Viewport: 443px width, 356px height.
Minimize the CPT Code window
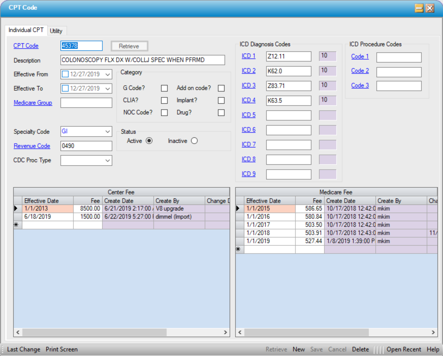pyautogui.click(x=419, y=8)
